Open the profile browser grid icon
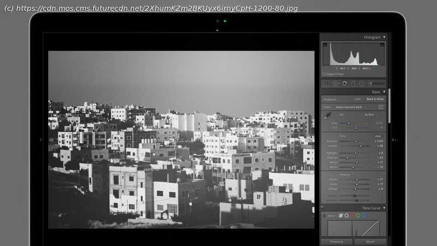437x246 pixels. click(x=381, y=107)
